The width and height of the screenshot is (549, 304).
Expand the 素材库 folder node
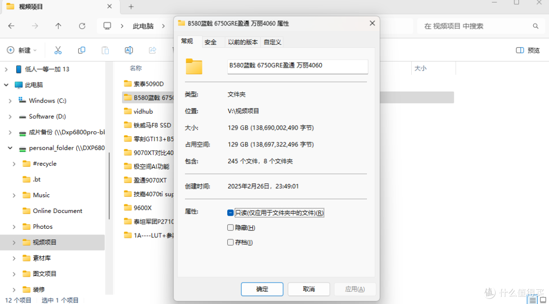coord(14,258)
